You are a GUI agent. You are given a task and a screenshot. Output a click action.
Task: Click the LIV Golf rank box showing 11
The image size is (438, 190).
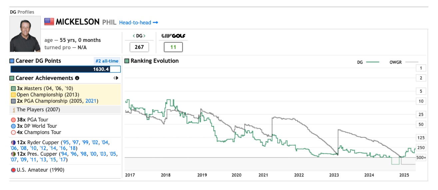tap(173, 47)
